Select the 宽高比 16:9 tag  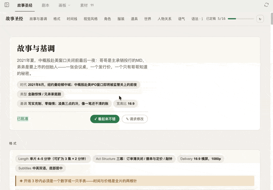[x=125, y=104]
